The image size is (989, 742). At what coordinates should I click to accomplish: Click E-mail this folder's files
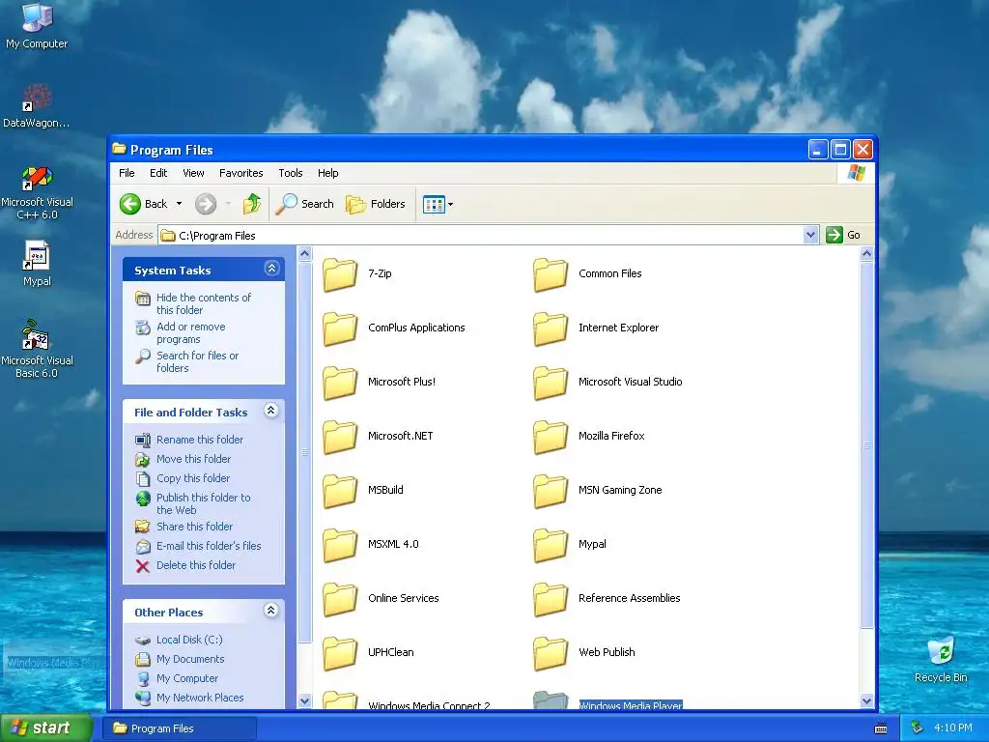209,546
